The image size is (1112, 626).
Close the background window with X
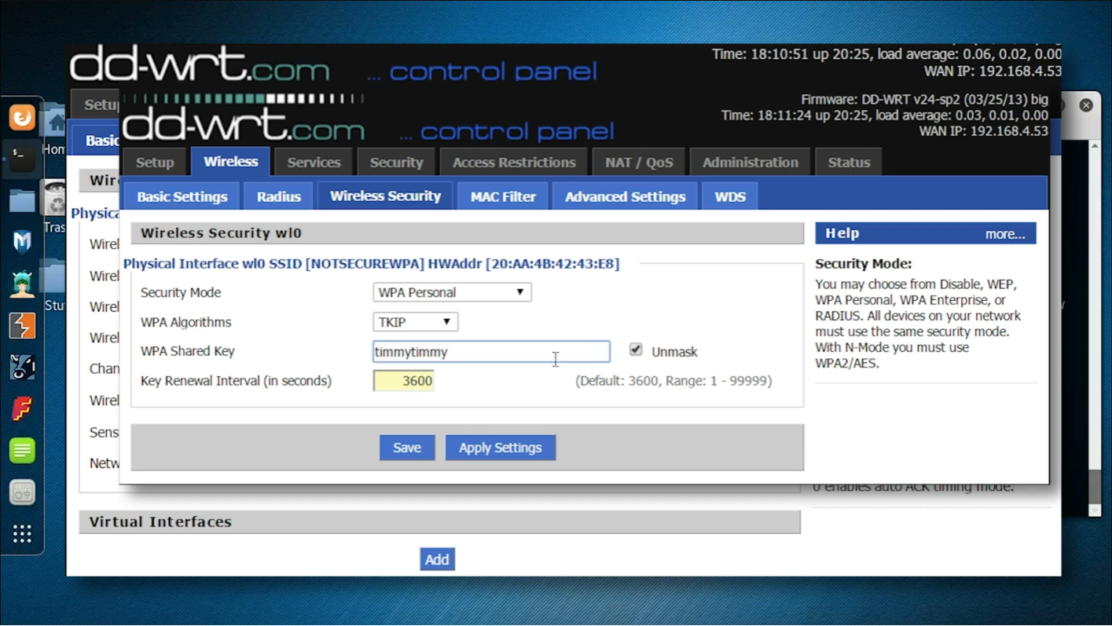click(1086, 104)
